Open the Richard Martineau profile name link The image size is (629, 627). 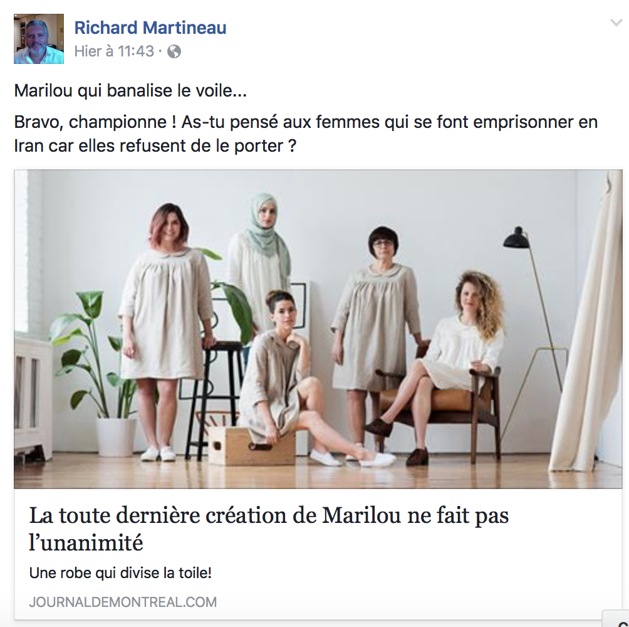(x=150, y=28)
